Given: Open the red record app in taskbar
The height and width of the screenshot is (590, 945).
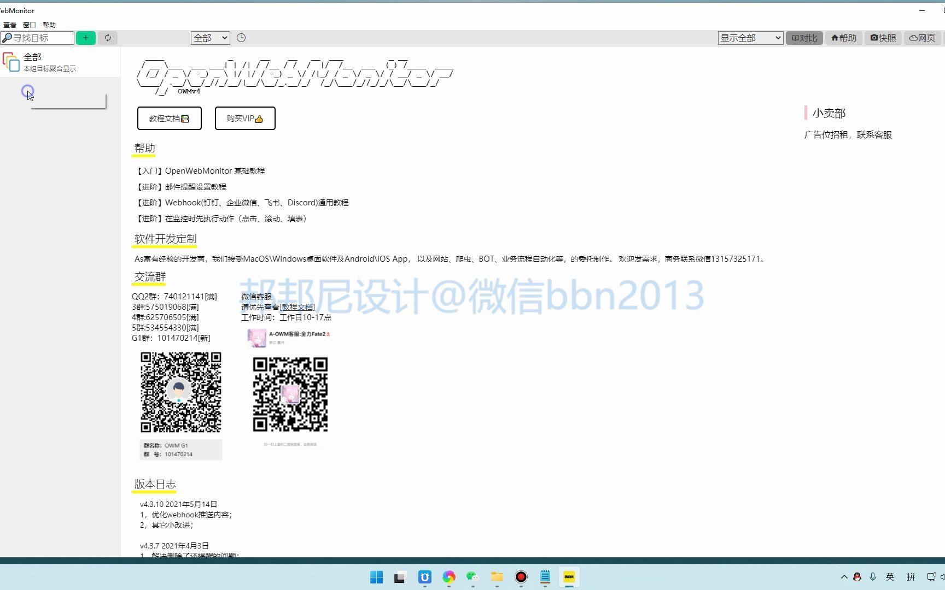Looking at the screenshot, I should [521, 577].
